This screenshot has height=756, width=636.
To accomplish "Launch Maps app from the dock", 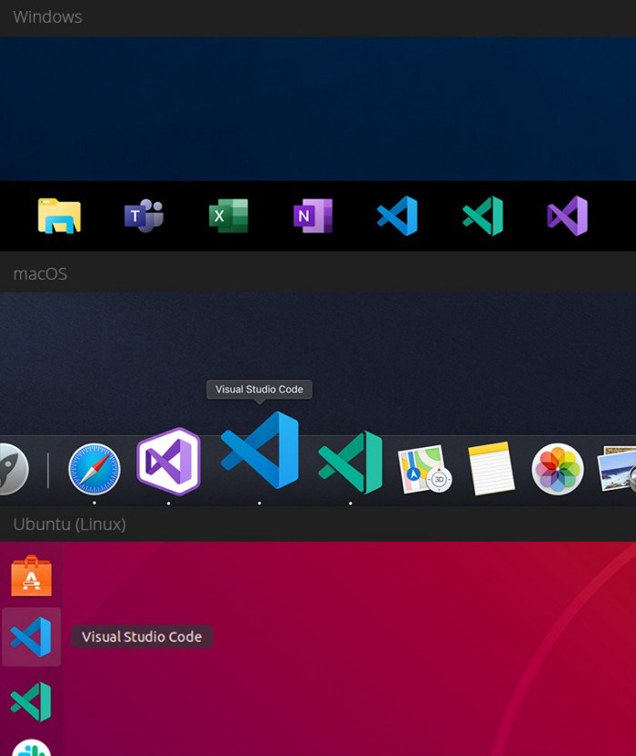I will tap(425, 469).
